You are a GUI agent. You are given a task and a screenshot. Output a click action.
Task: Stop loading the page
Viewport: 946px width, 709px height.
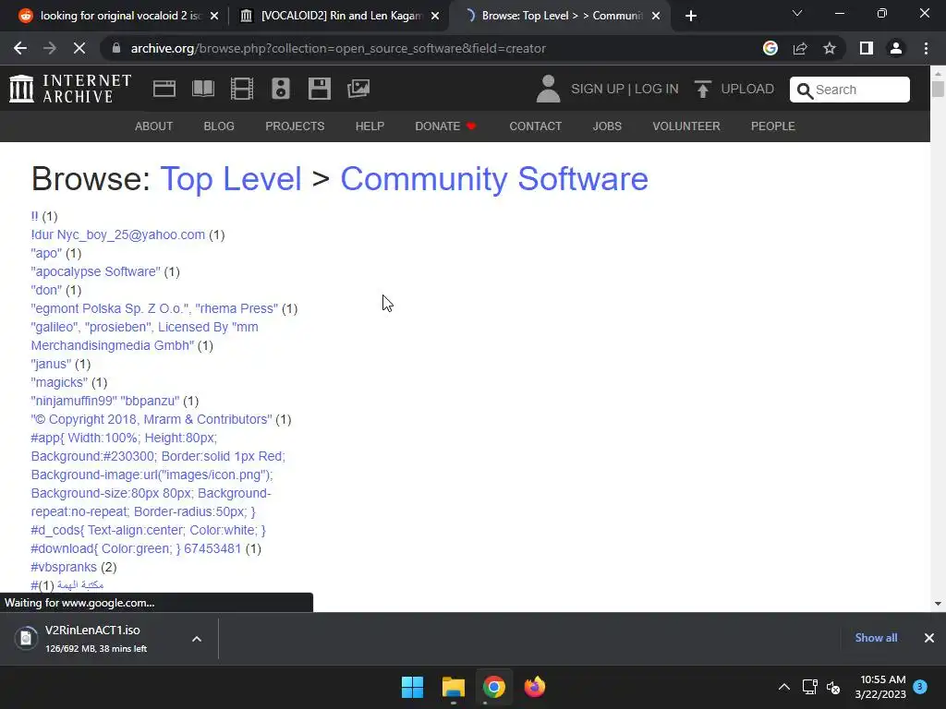[79, 48]
